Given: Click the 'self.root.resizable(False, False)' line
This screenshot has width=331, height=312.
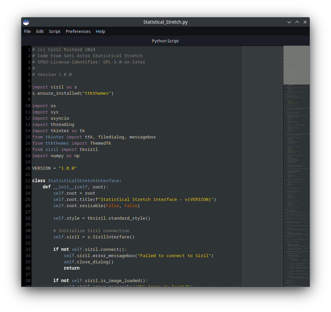Looking at the screenshot, I should (96, 205).
